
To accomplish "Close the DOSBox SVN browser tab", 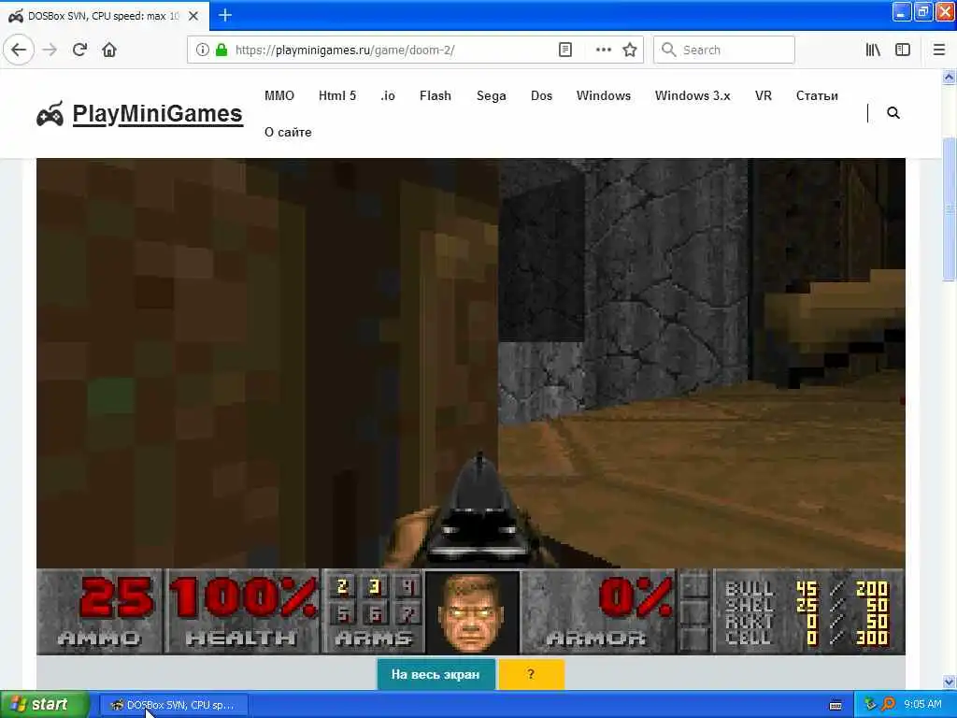I will (x=193, y=16).
